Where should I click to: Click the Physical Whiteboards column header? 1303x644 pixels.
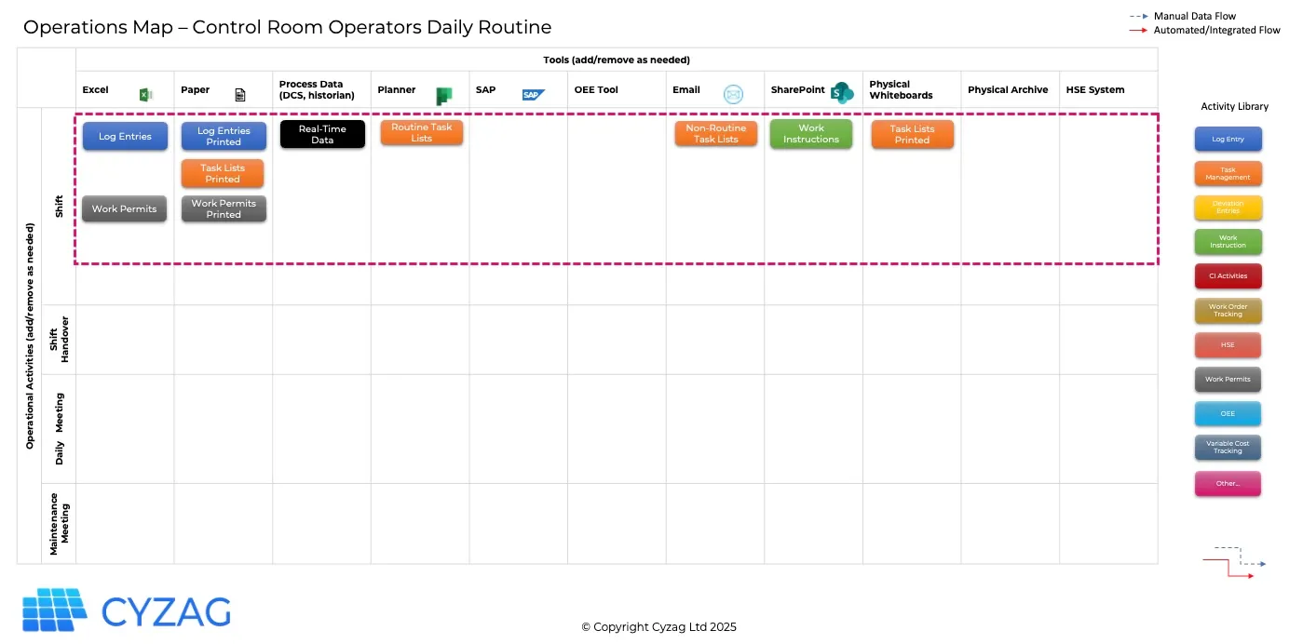pos(902,90)
